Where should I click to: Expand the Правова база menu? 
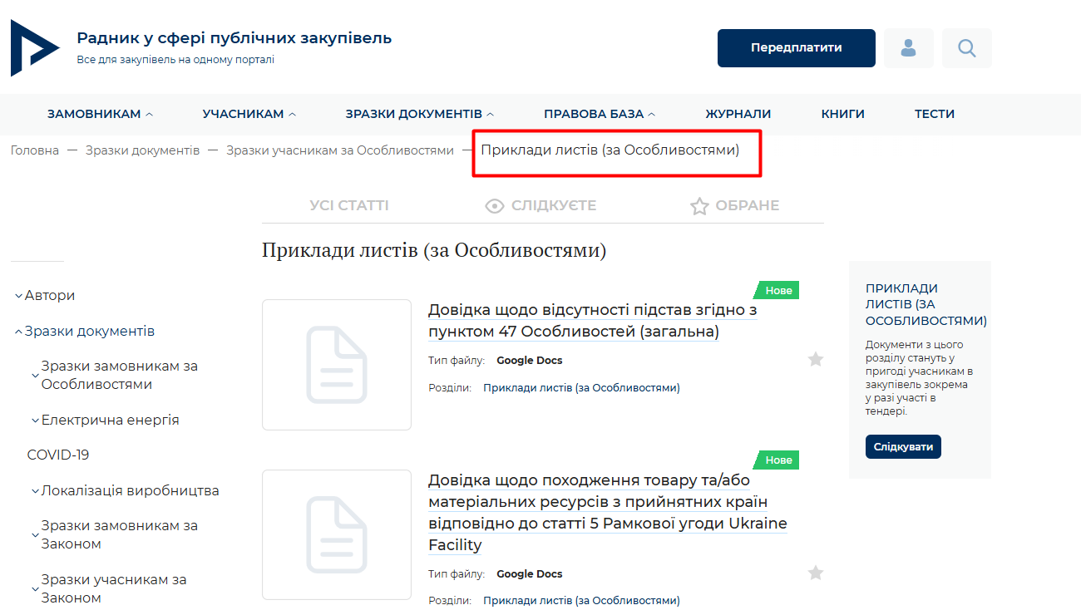599,114
